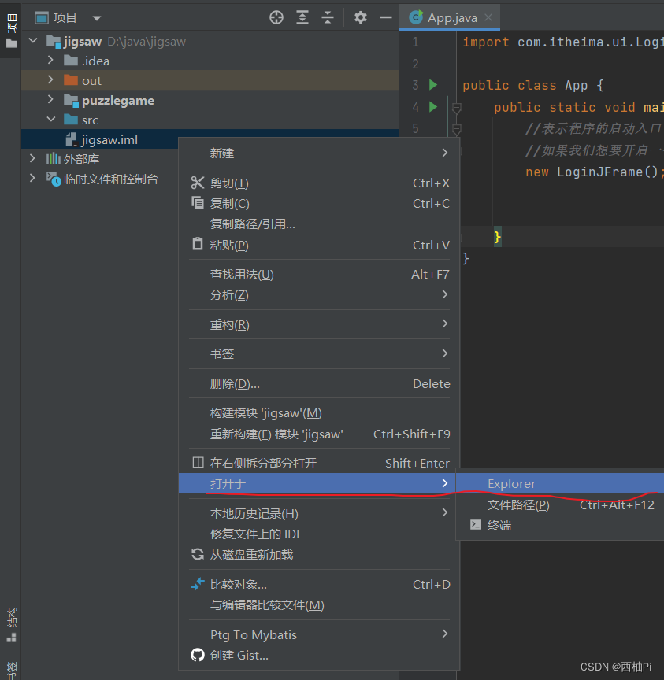This screenshot has width=664, height=680.
Task: Hide the Project tool window
Action: point(385,17)
